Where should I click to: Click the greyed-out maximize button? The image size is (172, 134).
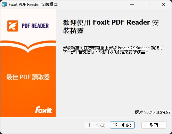(x=148, y=5)
